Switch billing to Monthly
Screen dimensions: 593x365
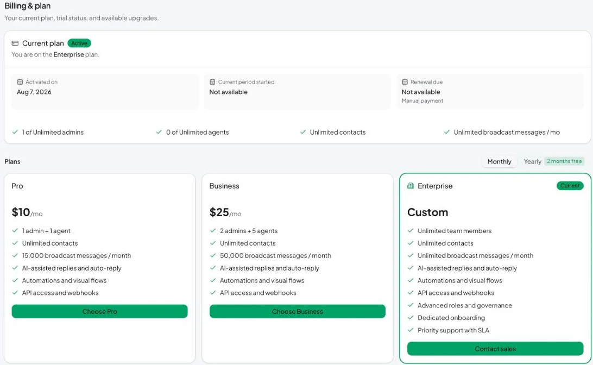499,161
